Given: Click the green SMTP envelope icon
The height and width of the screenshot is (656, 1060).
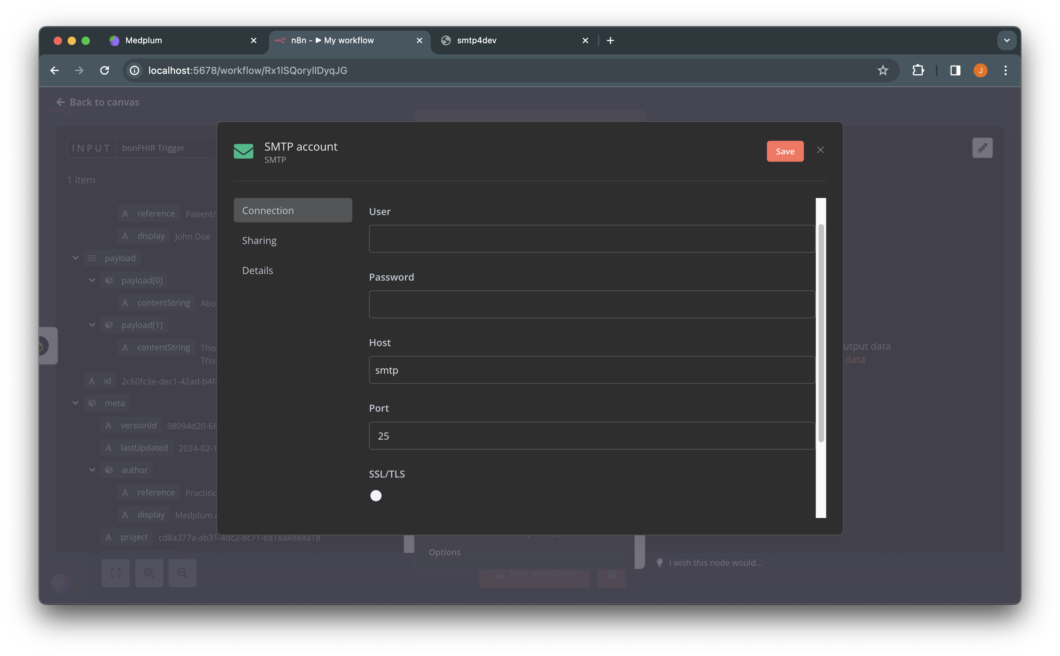Looking at the screenshot, I should (243, 151).
